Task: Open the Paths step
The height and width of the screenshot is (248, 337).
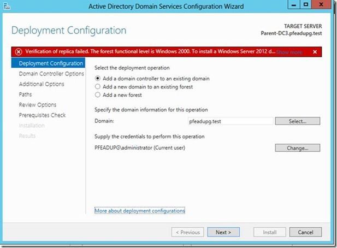Action: [25, 95]
